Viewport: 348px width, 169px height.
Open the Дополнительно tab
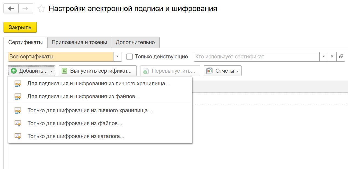click(x=135, y=42)
